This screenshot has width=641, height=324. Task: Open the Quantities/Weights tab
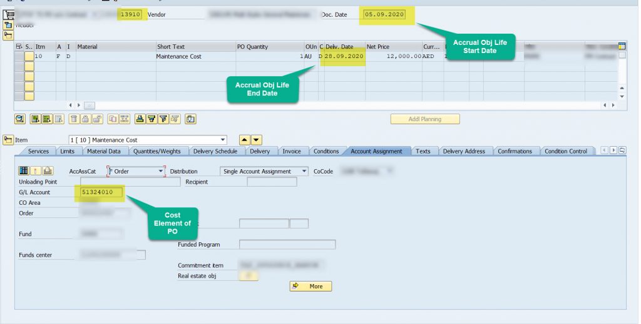(x=157, y=151)
